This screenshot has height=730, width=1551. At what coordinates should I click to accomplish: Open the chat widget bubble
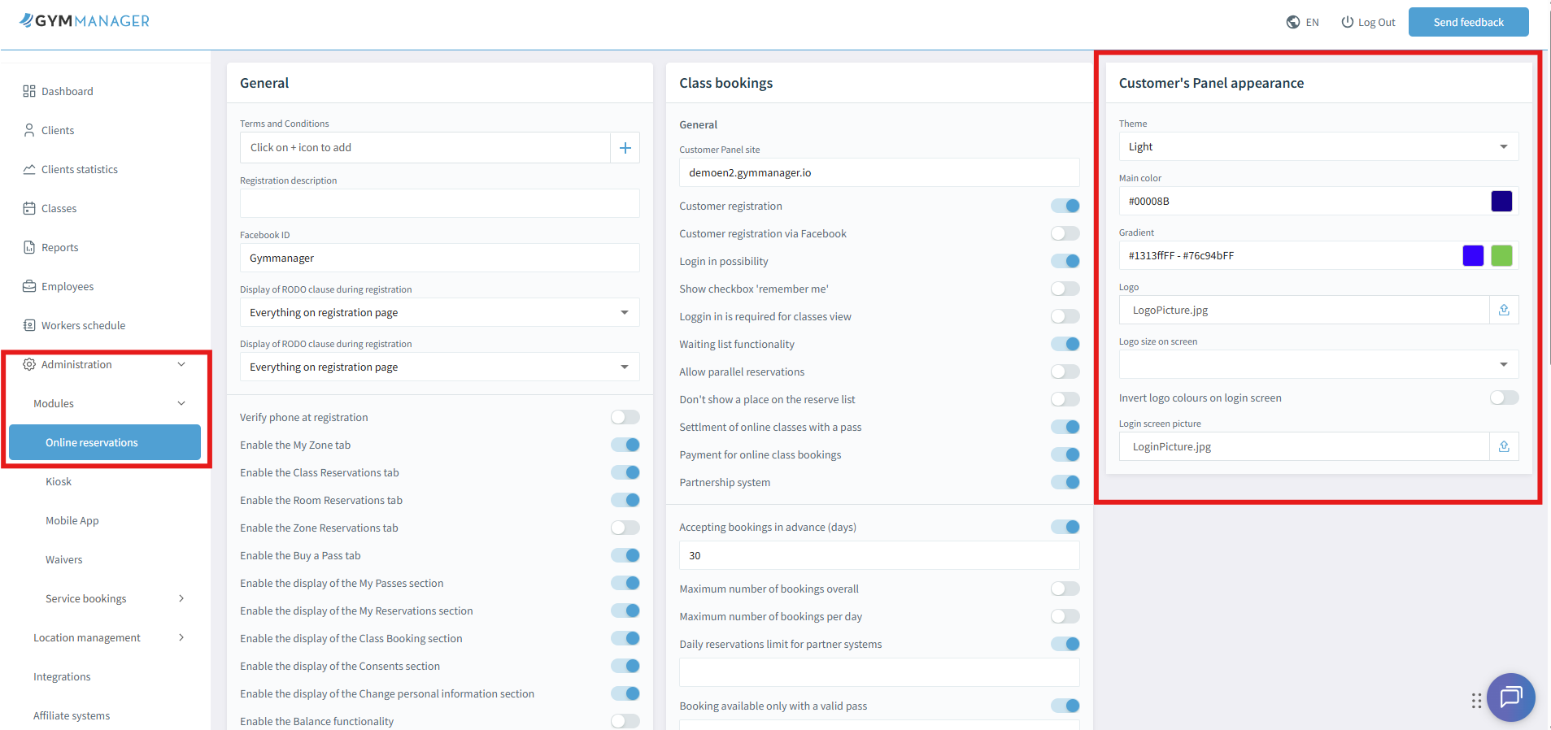tap(1510, 697)
